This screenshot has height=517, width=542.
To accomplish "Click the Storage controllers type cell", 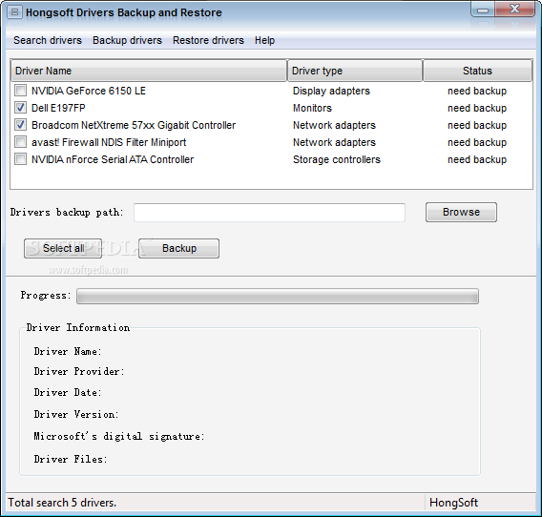I will coord(336,159).
